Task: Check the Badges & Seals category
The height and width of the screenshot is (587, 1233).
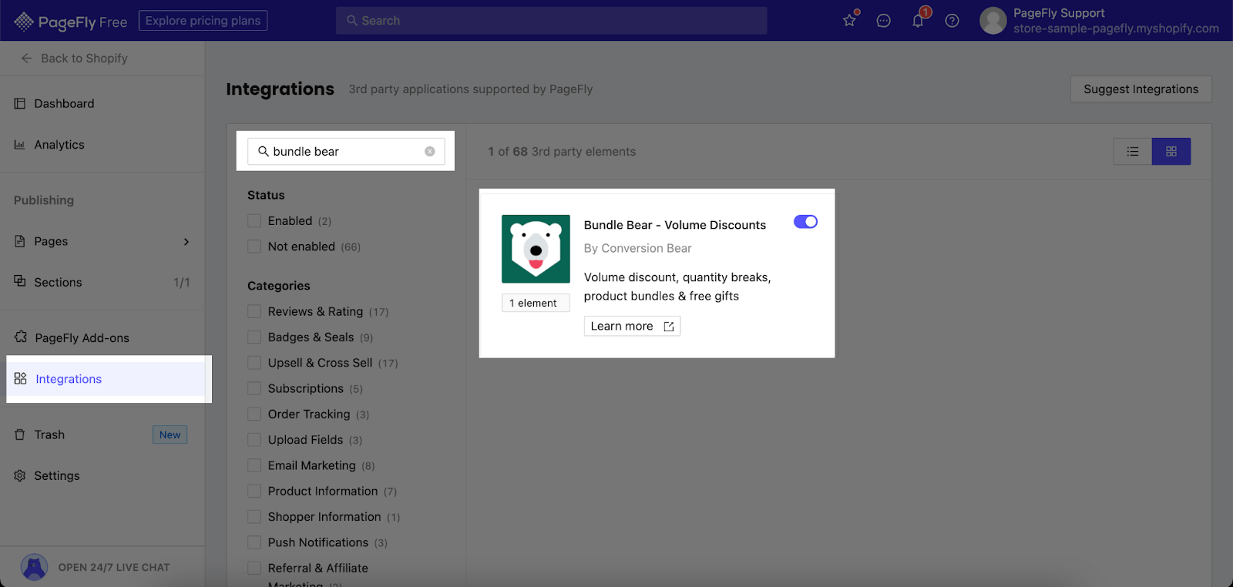Action: coord(254,337)
